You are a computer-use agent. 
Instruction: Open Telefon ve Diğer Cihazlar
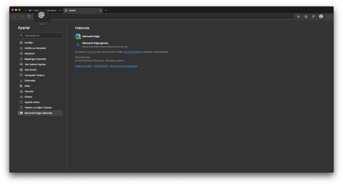40,108
